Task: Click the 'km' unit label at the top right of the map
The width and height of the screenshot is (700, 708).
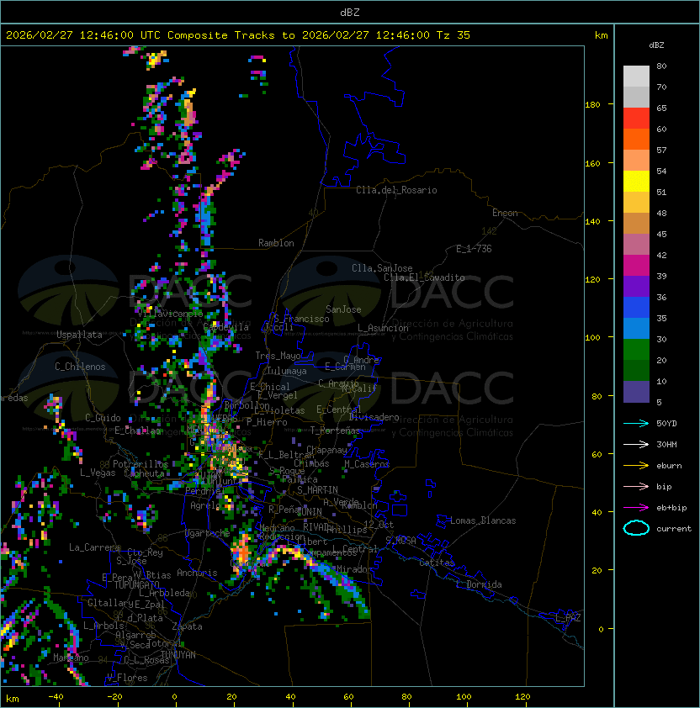Action: [x=601, y=35]
